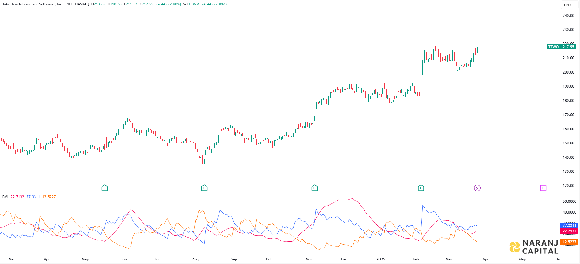Click the magenta upcoming earnings E marker
This screenshot has height=264, width=580.
pos(543,188)
